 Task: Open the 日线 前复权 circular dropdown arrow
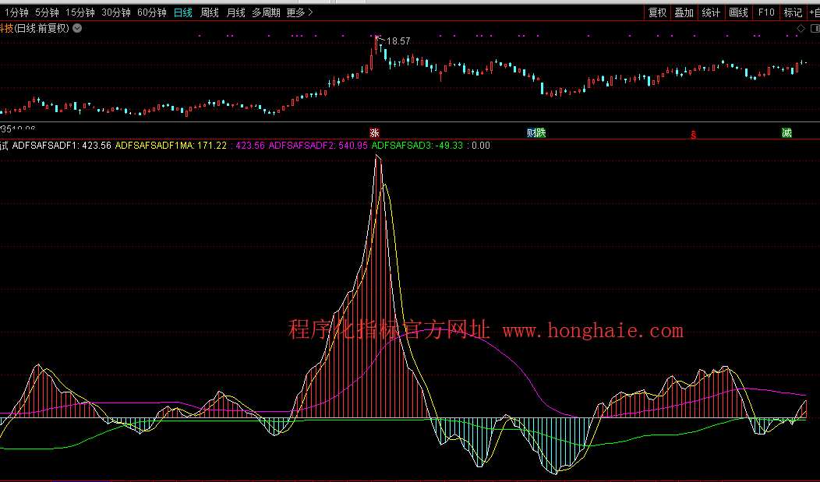point(77,28)
